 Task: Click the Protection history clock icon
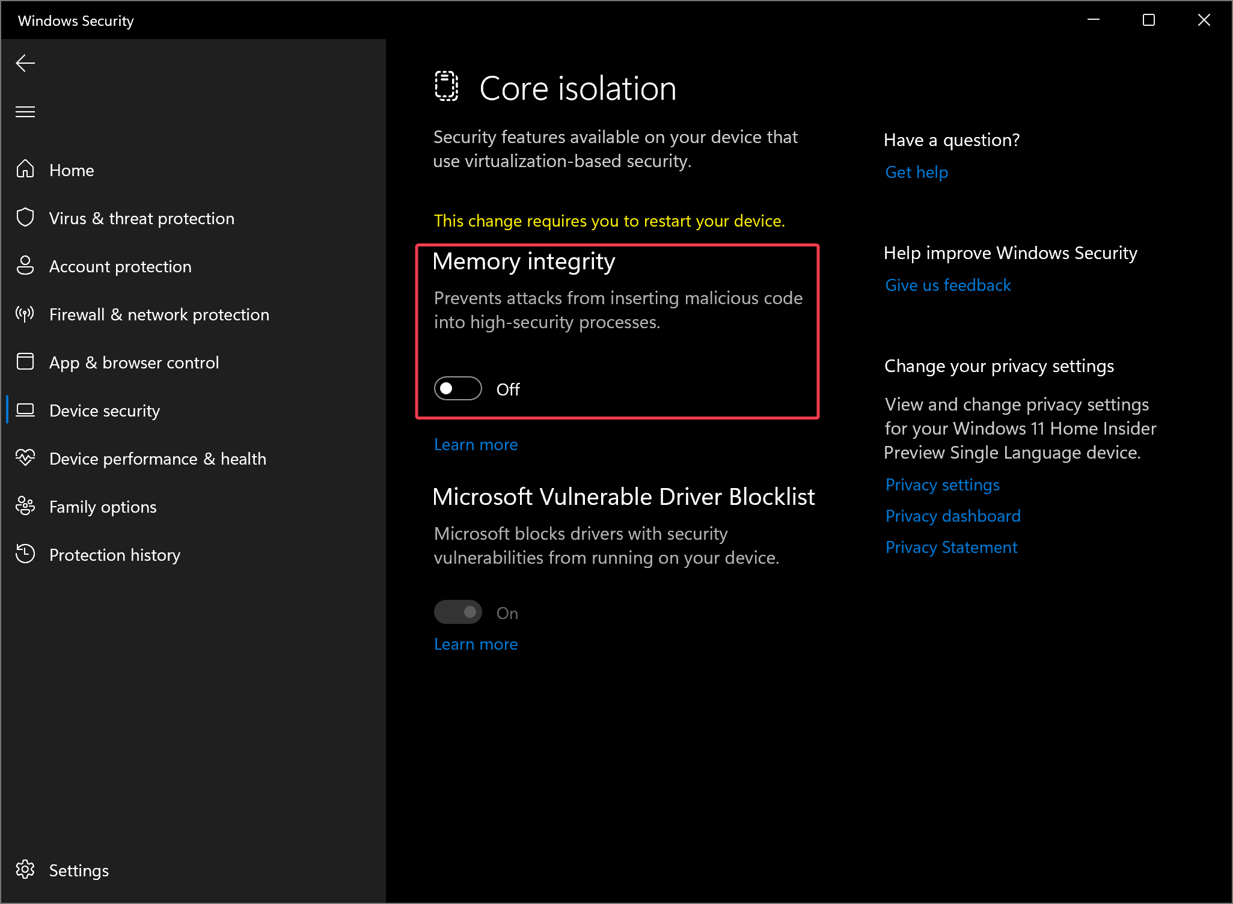pos(25,554)
